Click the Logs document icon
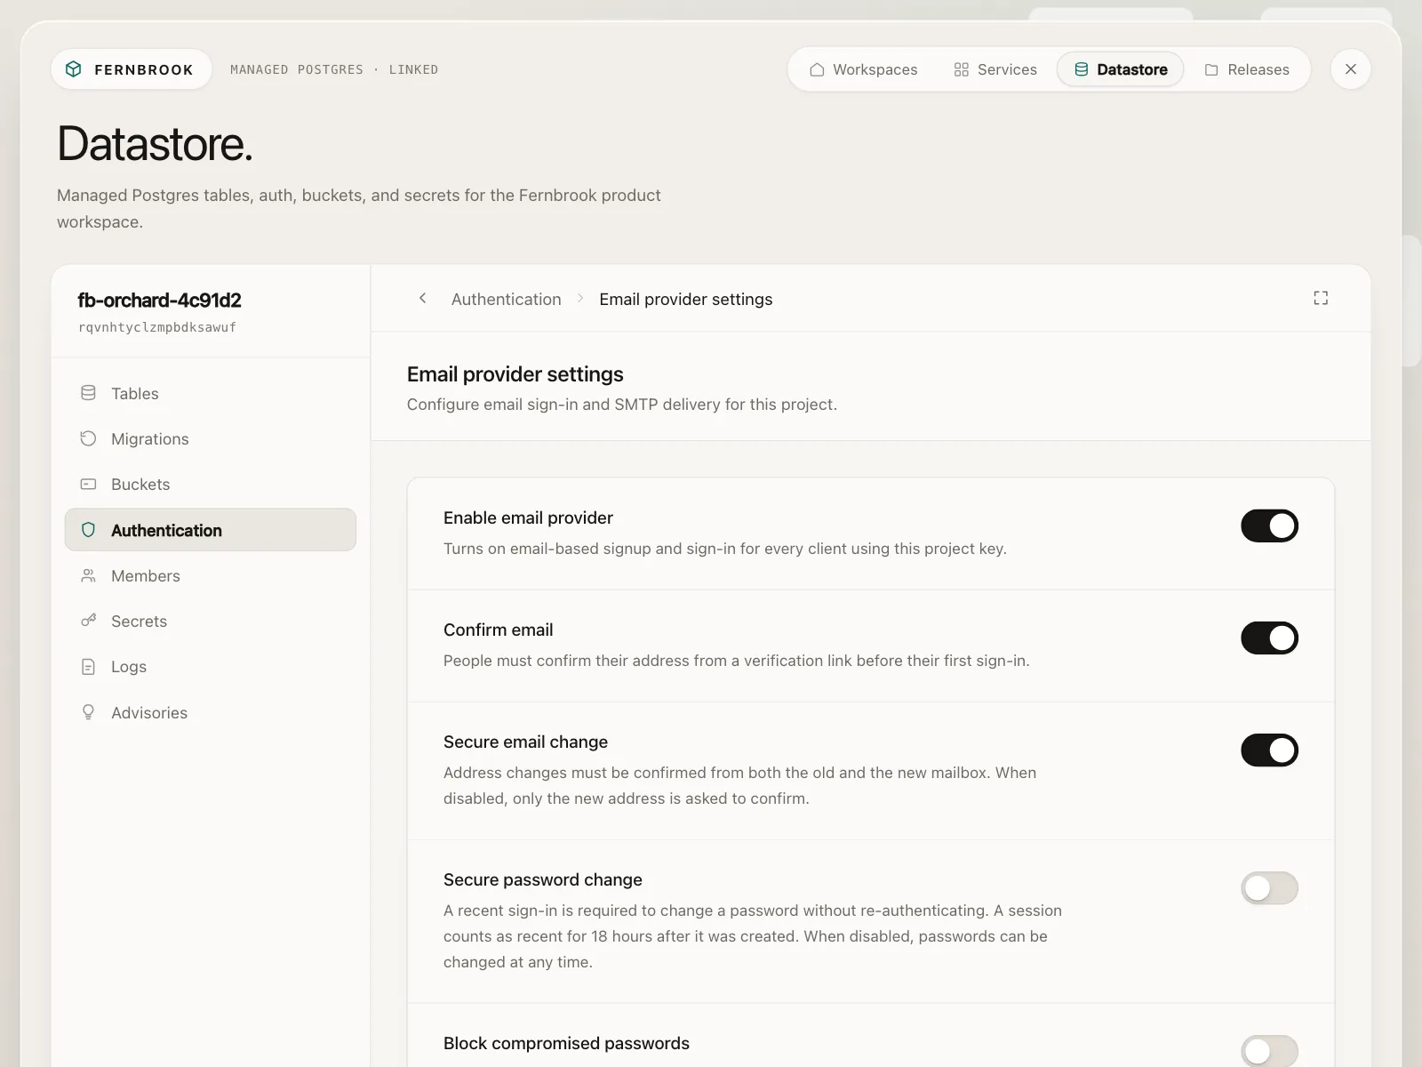Image resolution: width=1422 pixels, height=1067 pixels. tap(88, 667)
